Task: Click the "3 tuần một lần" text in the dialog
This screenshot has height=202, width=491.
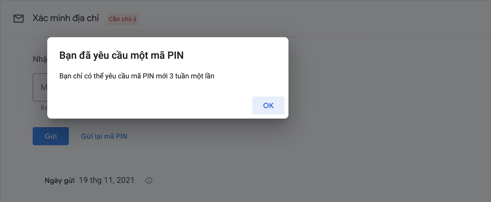Action: (192, 76)
